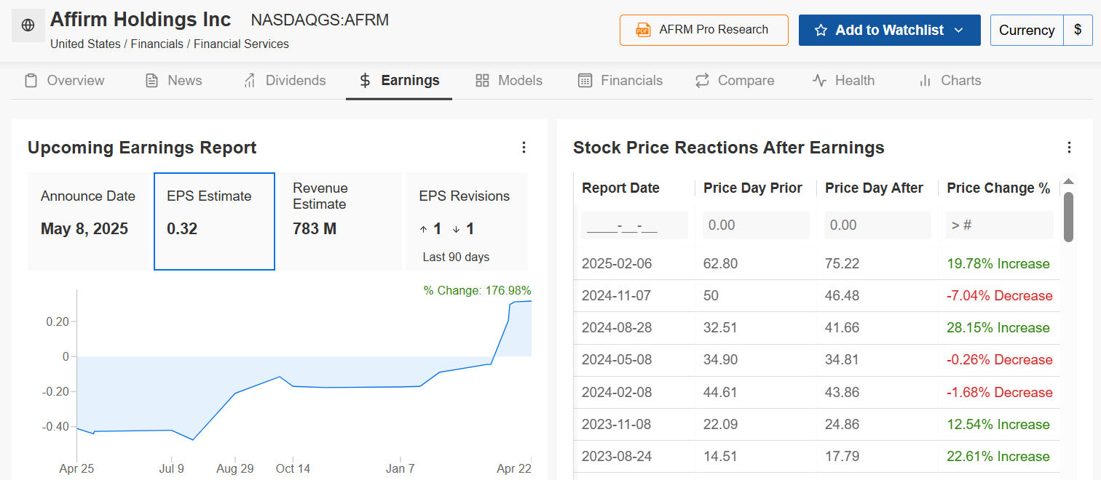Screen dimensions: 1101x480
Task: Click the dollar sign currency selector
Action: click(1078, 31)
